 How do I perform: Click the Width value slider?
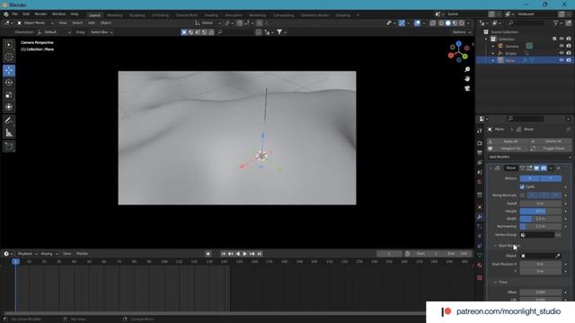[x=541, y=219]
